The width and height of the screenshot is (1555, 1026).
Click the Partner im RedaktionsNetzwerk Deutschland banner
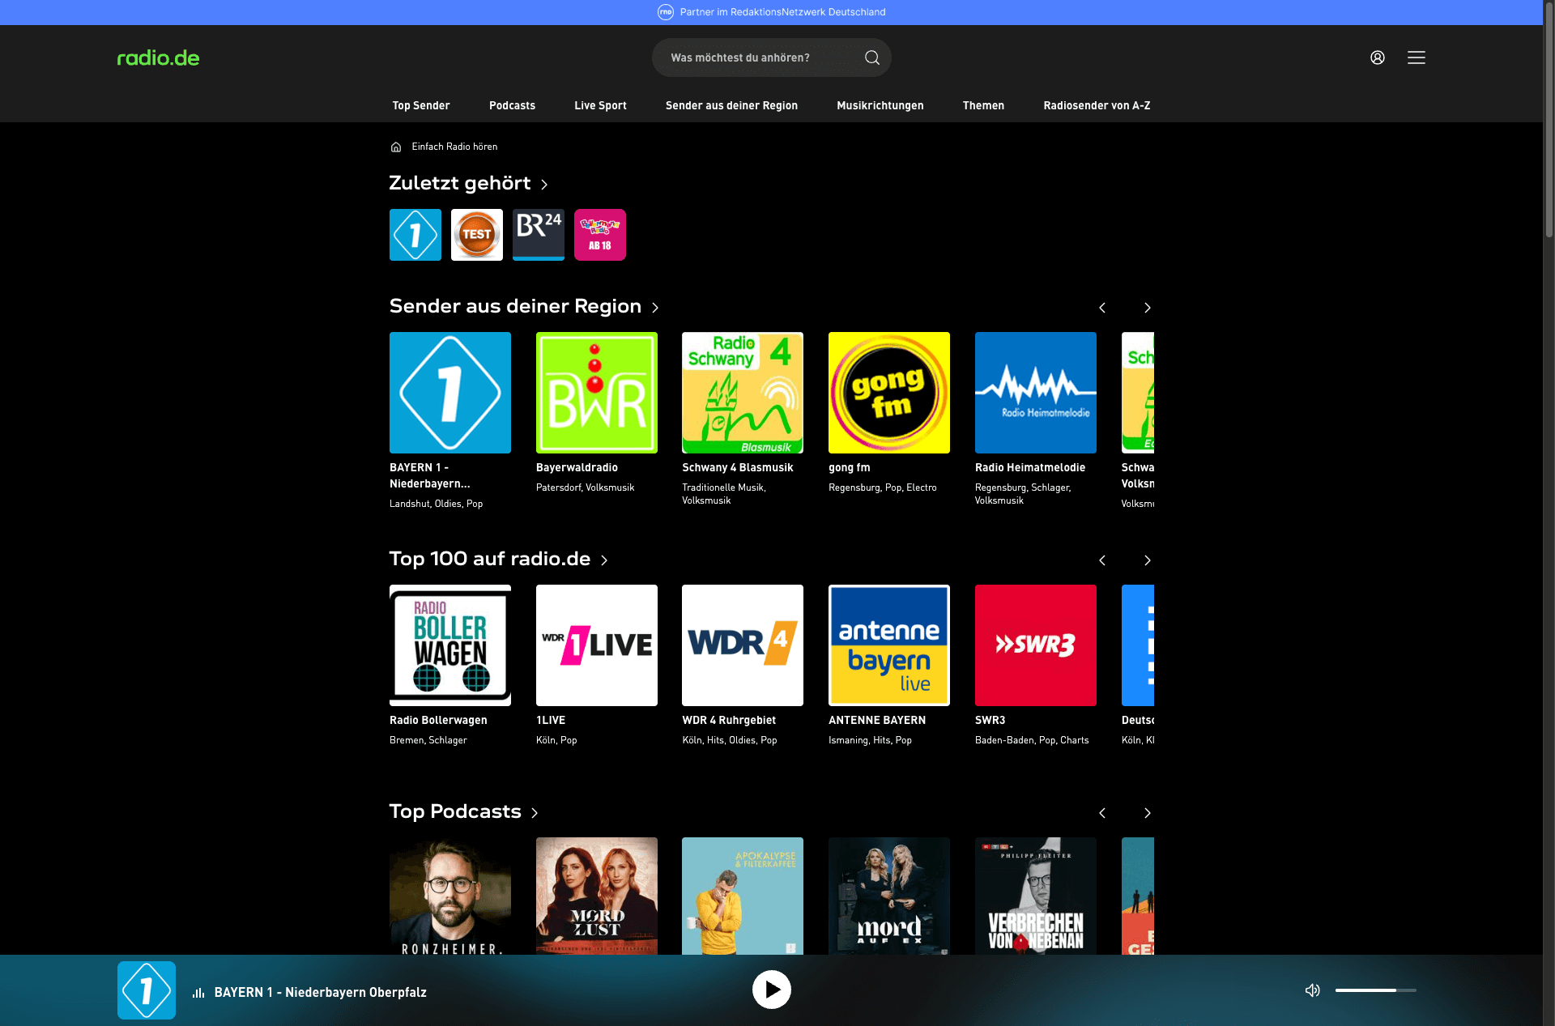771,11
